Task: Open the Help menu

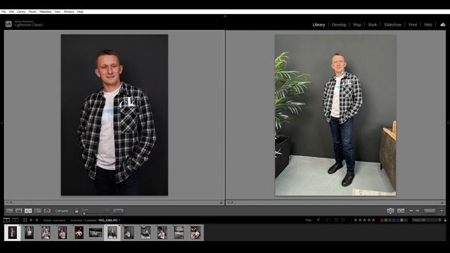Action: tap(80, 12)
